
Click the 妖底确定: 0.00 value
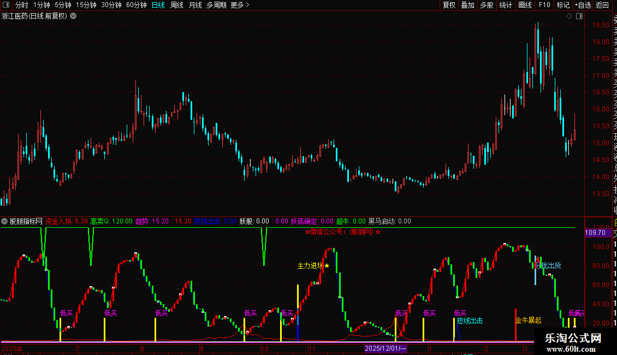coord(312,221)
